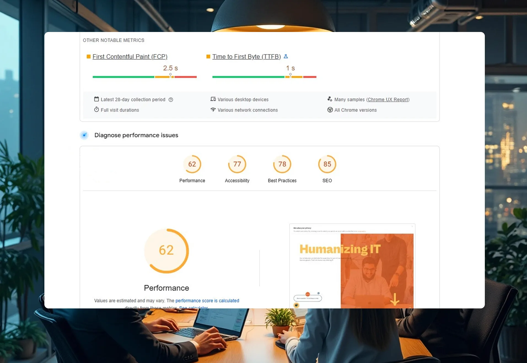Open the Time to First Byte (TTFB) link
The image size is (527, 363).
point(246,57)
